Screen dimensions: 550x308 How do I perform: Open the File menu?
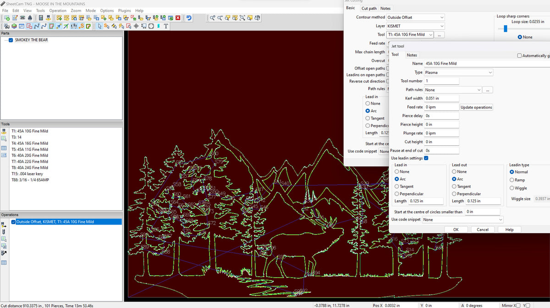pos(5,11)
